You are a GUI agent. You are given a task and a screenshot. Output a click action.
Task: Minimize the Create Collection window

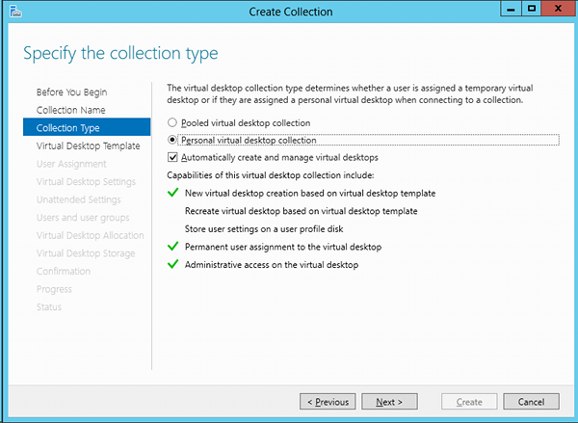(511, 9)
